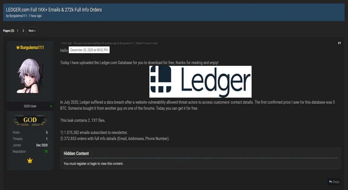
Task: Click the GOD rank badge
Action: 30,120
